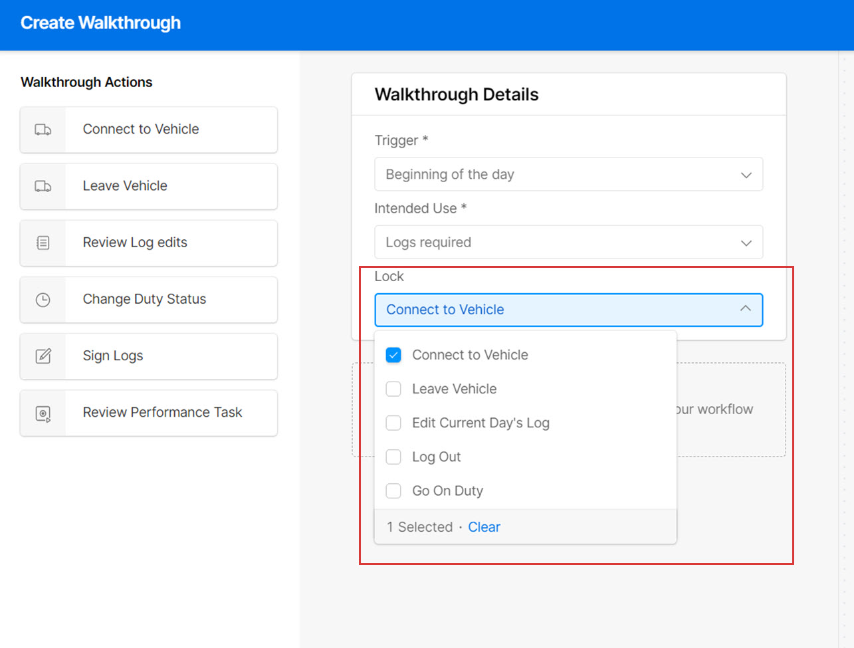854x648 pixels.
Task: Uncheck the Connect to Vehicle checkbox
Action: (x=393, y=355)
